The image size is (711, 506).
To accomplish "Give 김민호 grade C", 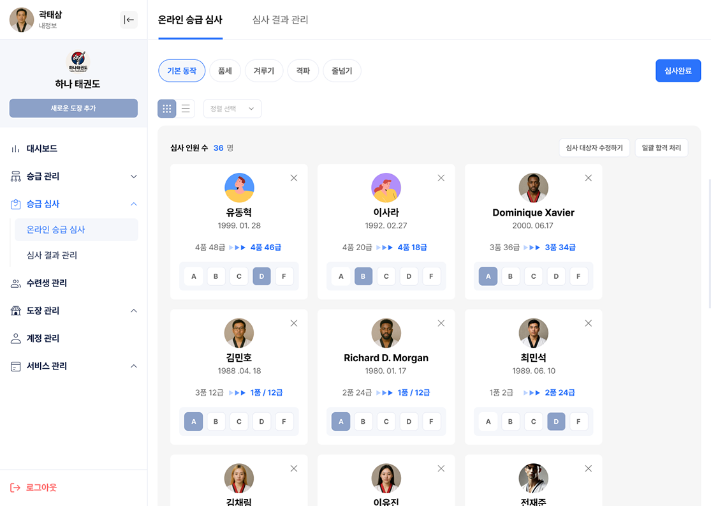I will click(x=239, y=421).
